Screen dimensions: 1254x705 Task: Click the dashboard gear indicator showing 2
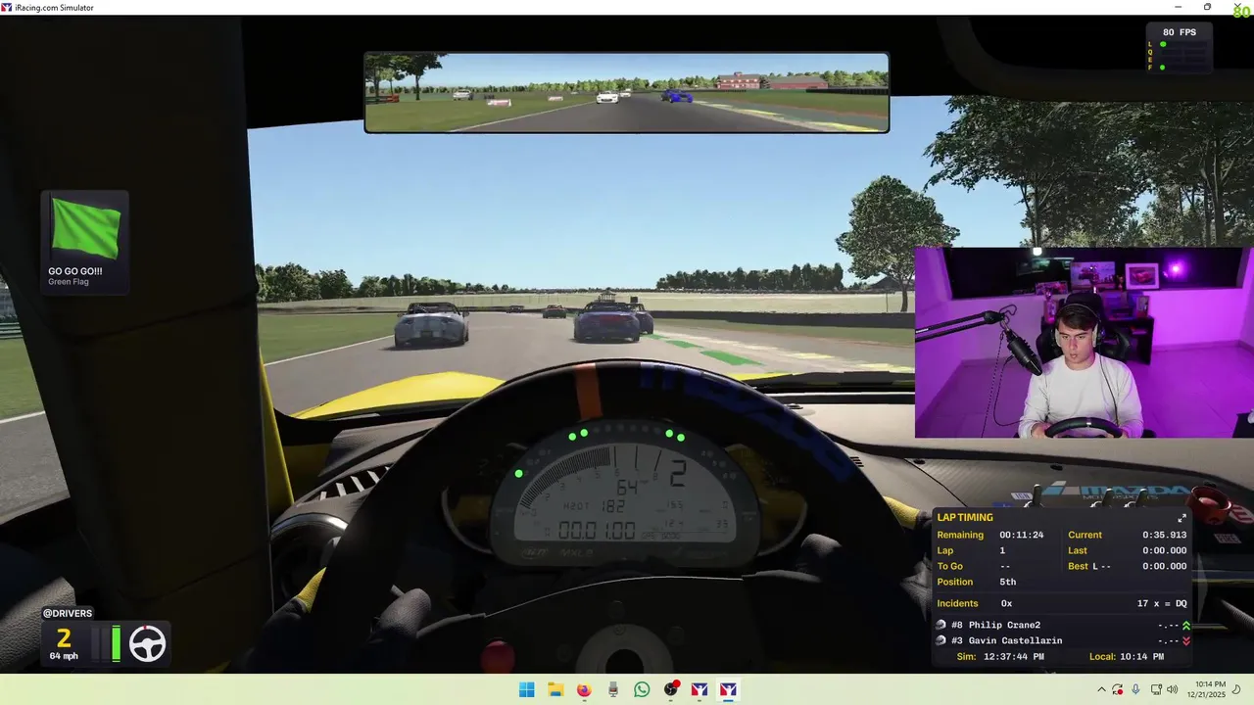[677, 476]
